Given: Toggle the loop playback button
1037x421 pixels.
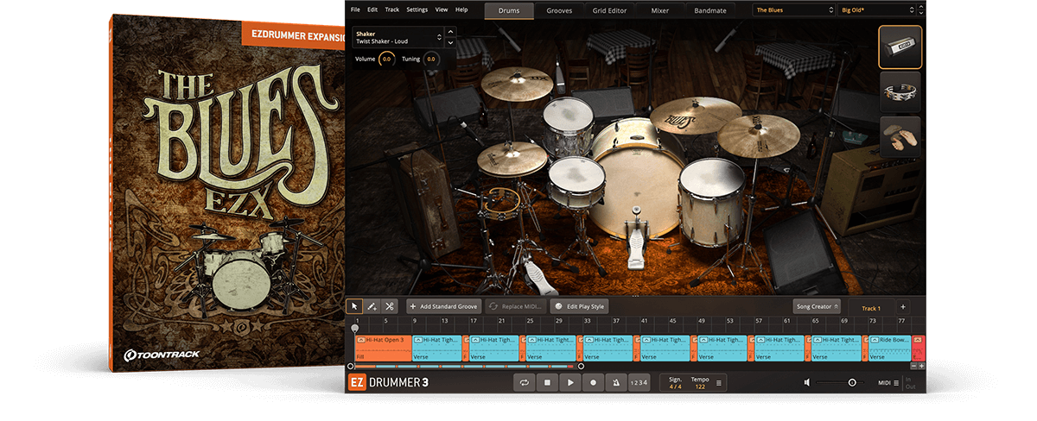Looking at the screenshot, I should coord(524,382).
